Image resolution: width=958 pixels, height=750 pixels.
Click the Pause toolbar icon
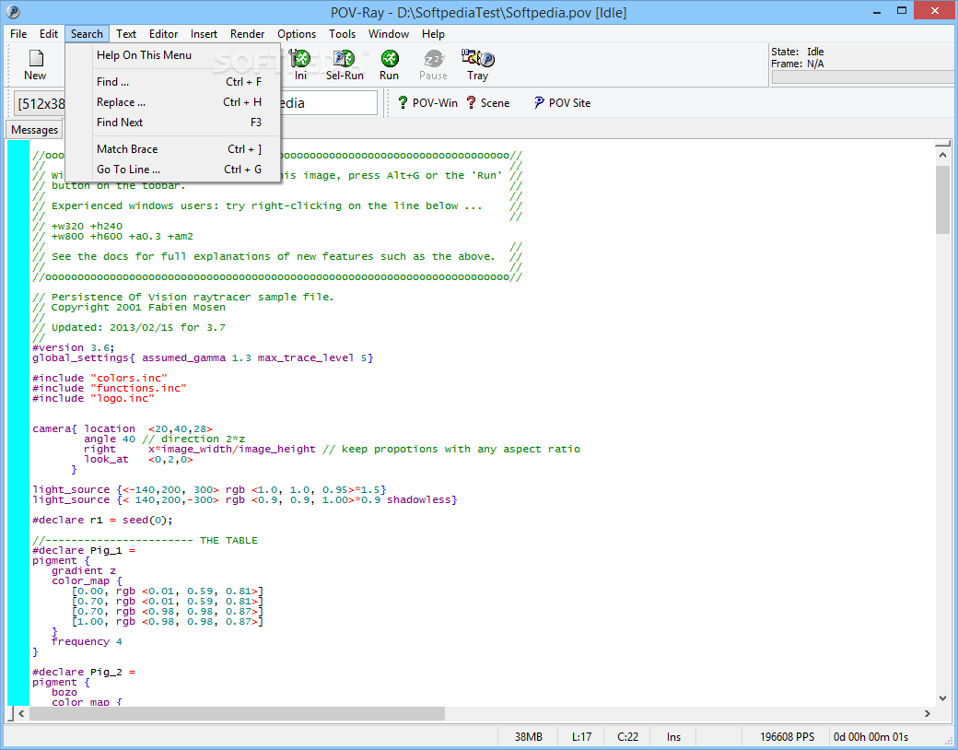pos(433,64)
